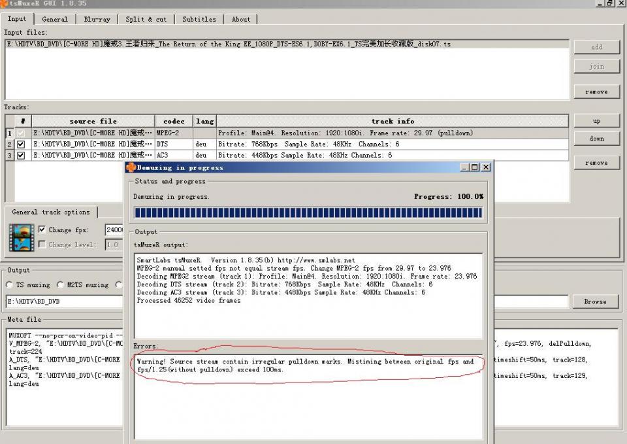Go to the Subtitles tab
This screenshot has height=444, width=627.
tap(199, 19)
